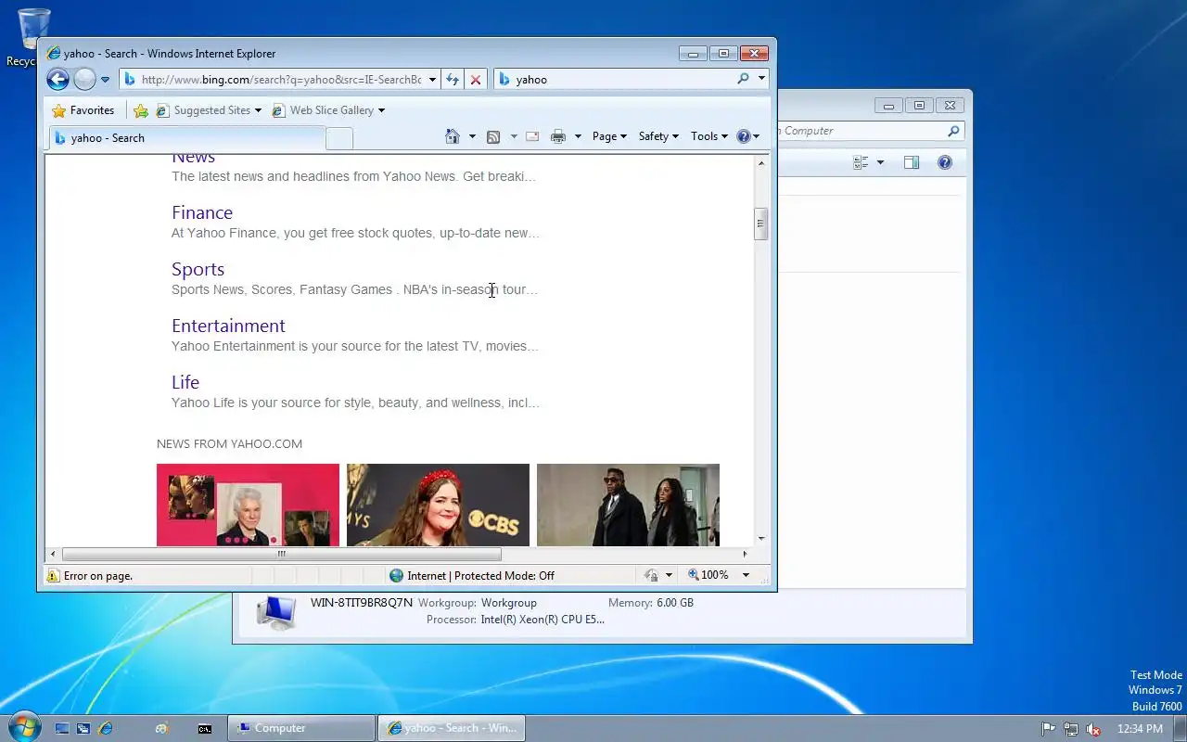Switch to Computer taskbar button
Viewport: 1187px width, 742px height.
click(x=302, y=728)
